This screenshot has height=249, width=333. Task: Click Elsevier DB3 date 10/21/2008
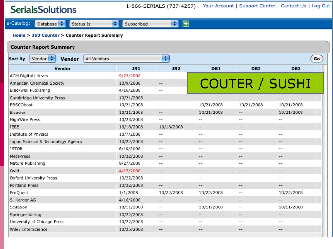point(291,112)
